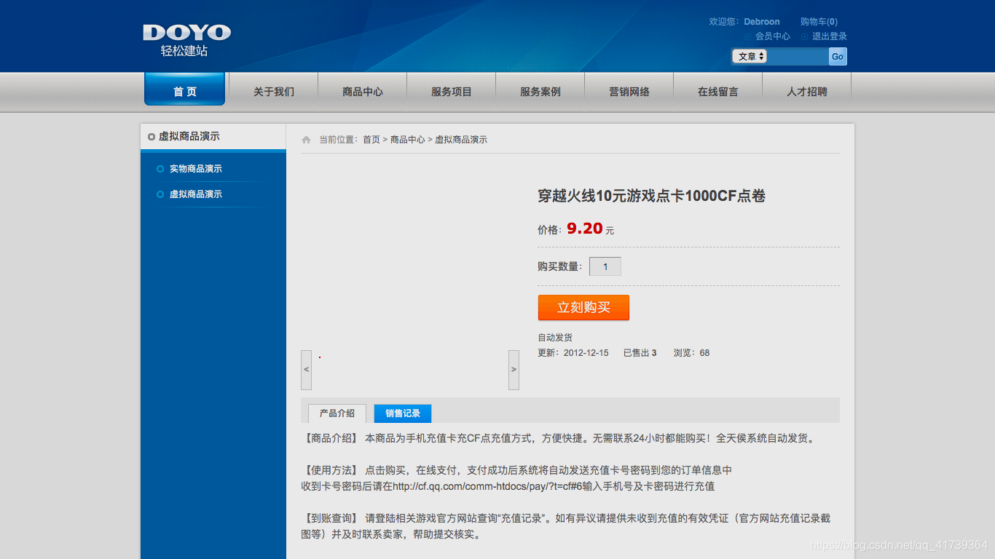Focus the search text field
Image resolution: width=995 pixels, height=559 pixels.
(x=798, y=56)
